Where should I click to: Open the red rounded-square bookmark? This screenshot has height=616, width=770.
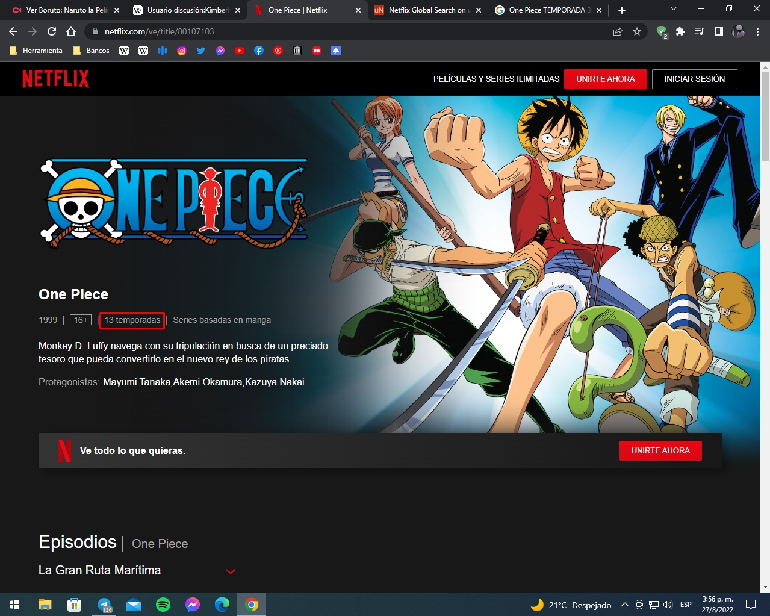click(317, 51)
